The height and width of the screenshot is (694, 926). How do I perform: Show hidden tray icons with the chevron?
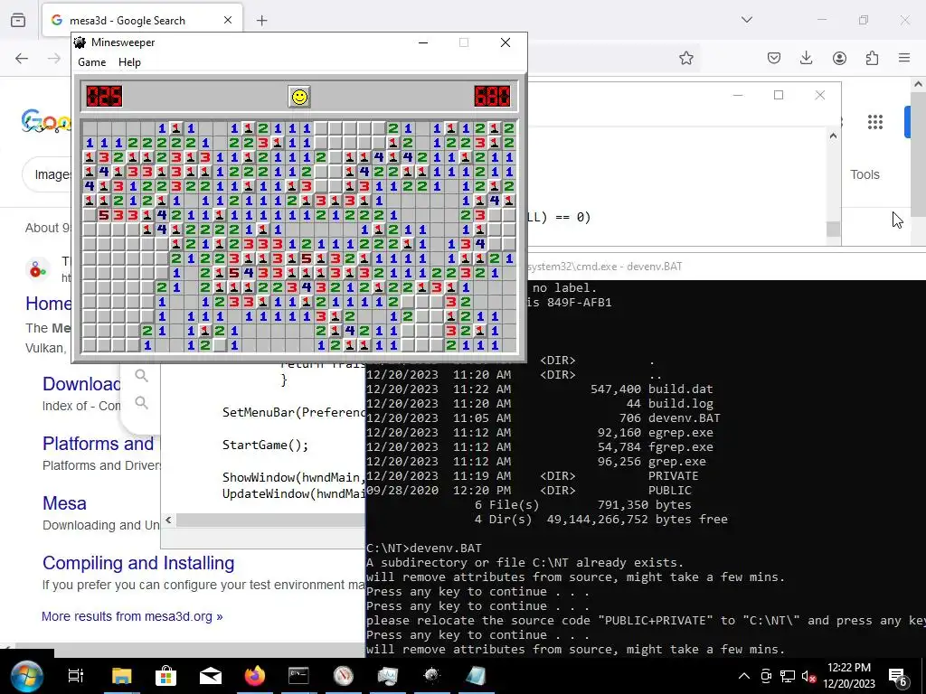tap(744, 676)
